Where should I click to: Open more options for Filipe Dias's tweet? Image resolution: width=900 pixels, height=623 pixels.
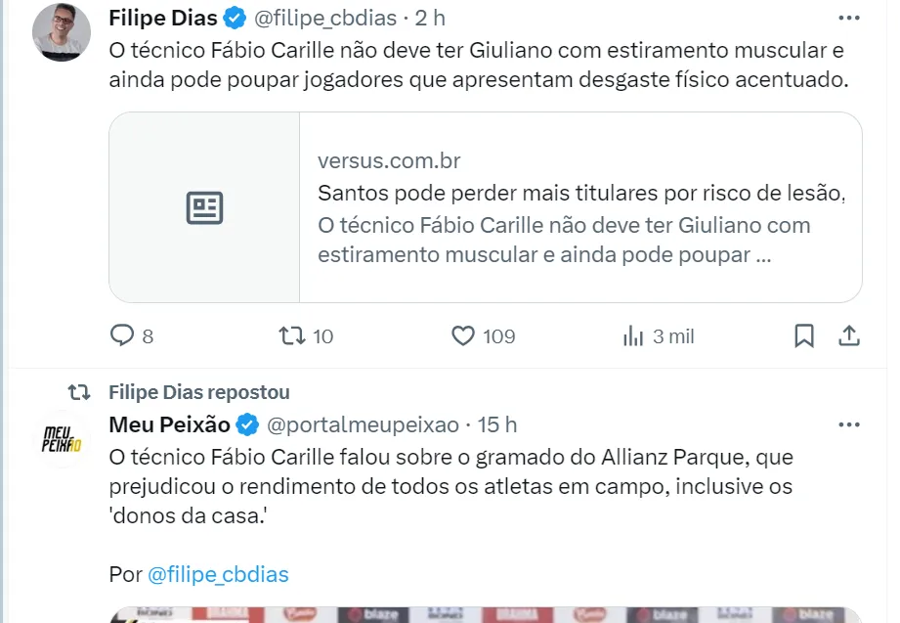coord(849,18)
